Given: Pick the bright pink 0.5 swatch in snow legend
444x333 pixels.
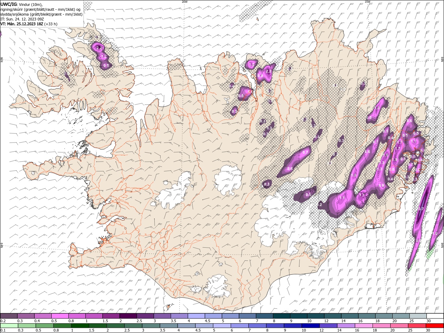Looking at the screenshot, I should point(60,316).
